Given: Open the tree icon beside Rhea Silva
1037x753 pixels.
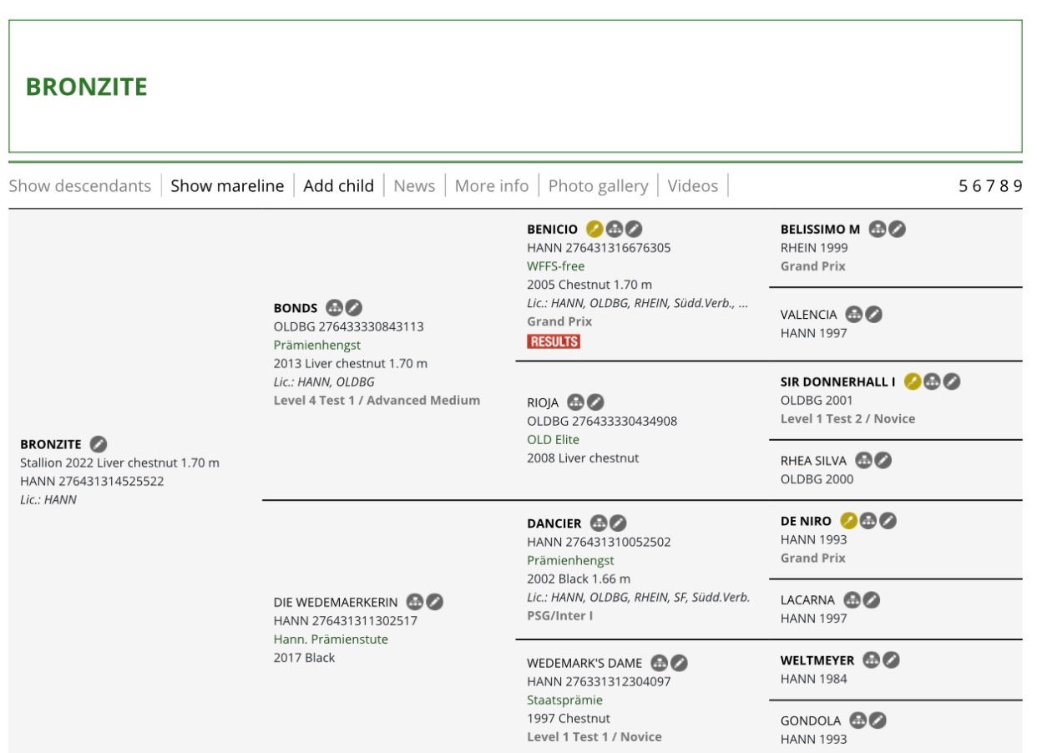Looking at the screenshot, I should tap(863, 461).
